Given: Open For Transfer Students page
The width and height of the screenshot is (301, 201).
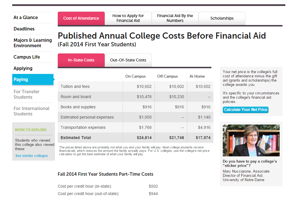Looking at the screenshot, I should pyautogui.click(x=26, y=94).
